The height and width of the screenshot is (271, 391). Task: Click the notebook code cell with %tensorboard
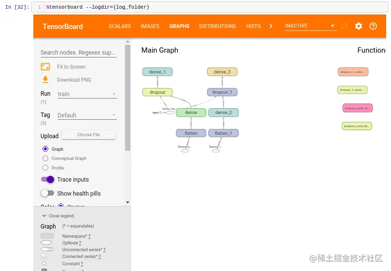[209, 7]
